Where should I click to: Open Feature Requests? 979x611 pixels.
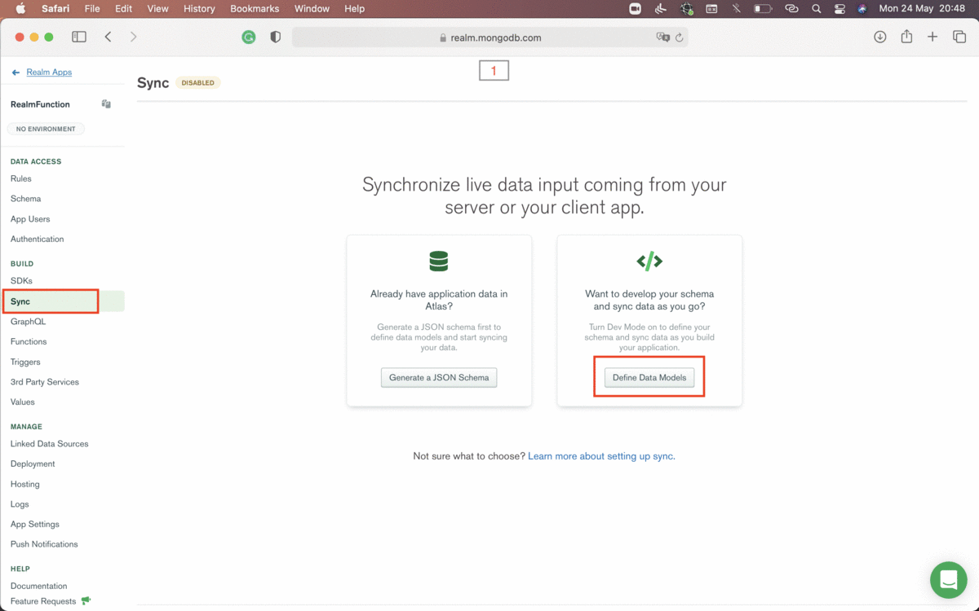[x=43, y=601]
